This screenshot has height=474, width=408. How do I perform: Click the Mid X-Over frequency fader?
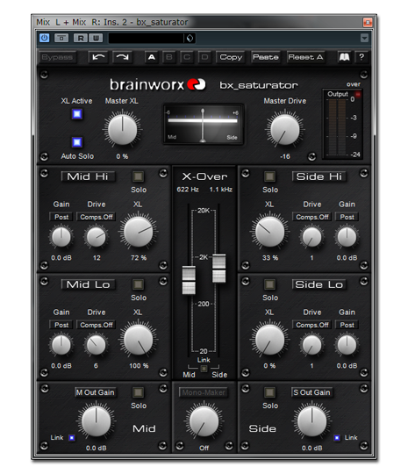click(189, 280)
